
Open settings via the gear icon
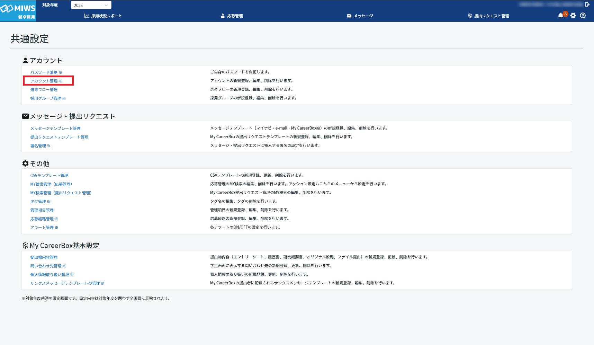pyautogui.click(x=573, y=16)
